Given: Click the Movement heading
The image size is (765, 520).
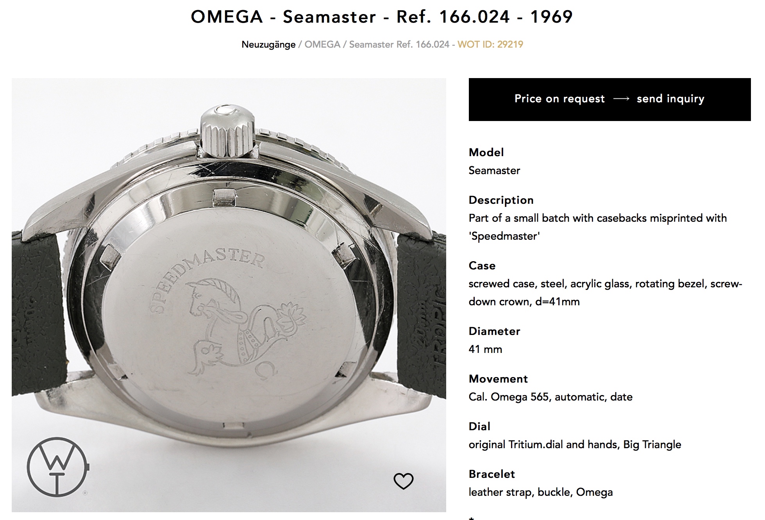Looking at the screenshot, I should pyautogui.click(x=498, y=379).
